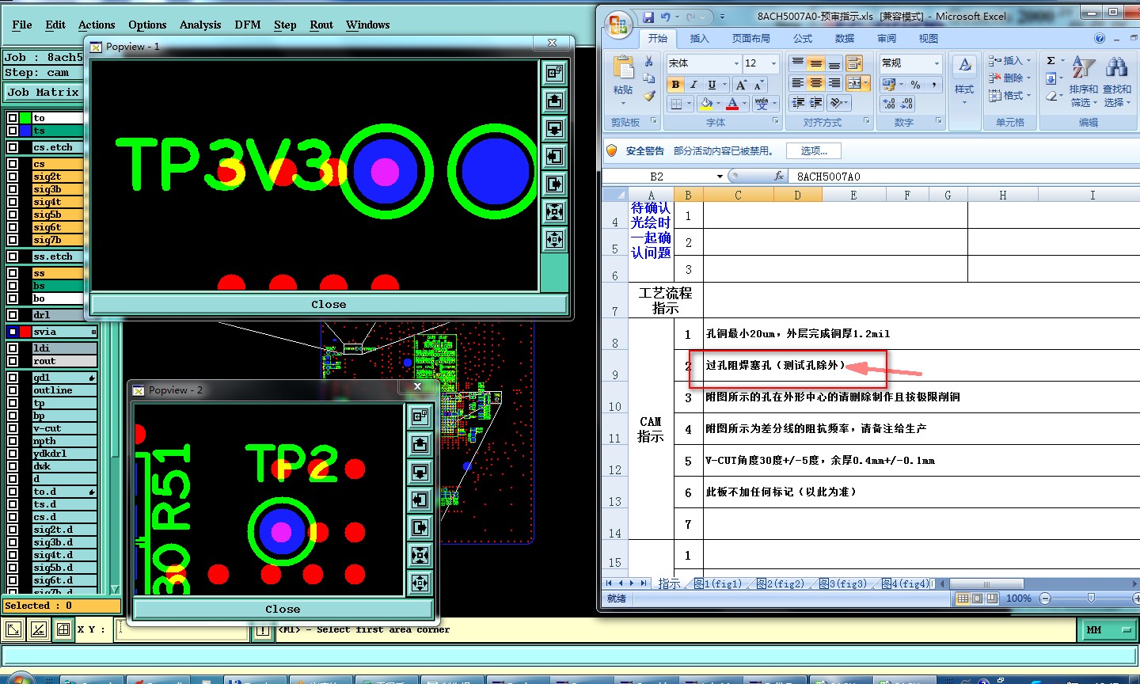Open the Rout menu
This screenshot has height=684, width=1140.
click(x=321, y=25)
